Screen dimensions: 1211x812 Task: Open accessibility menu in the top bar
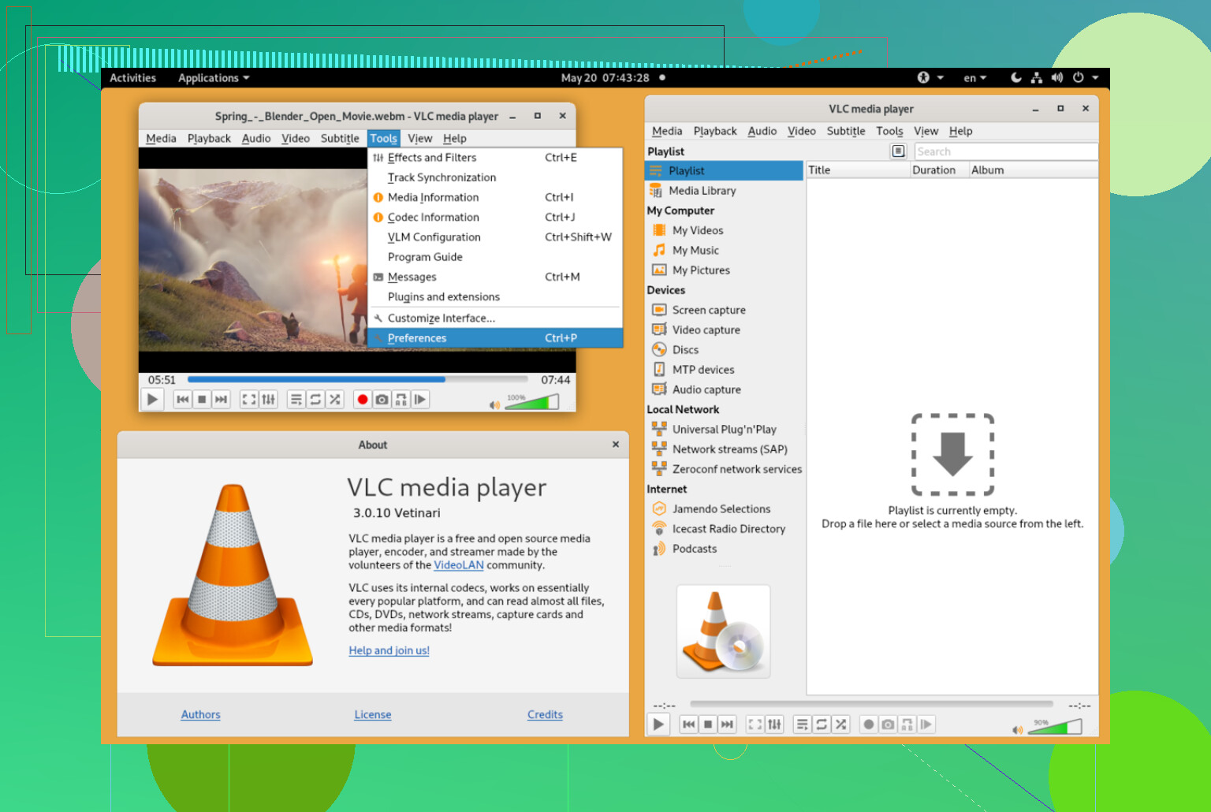tap(930, 77)
